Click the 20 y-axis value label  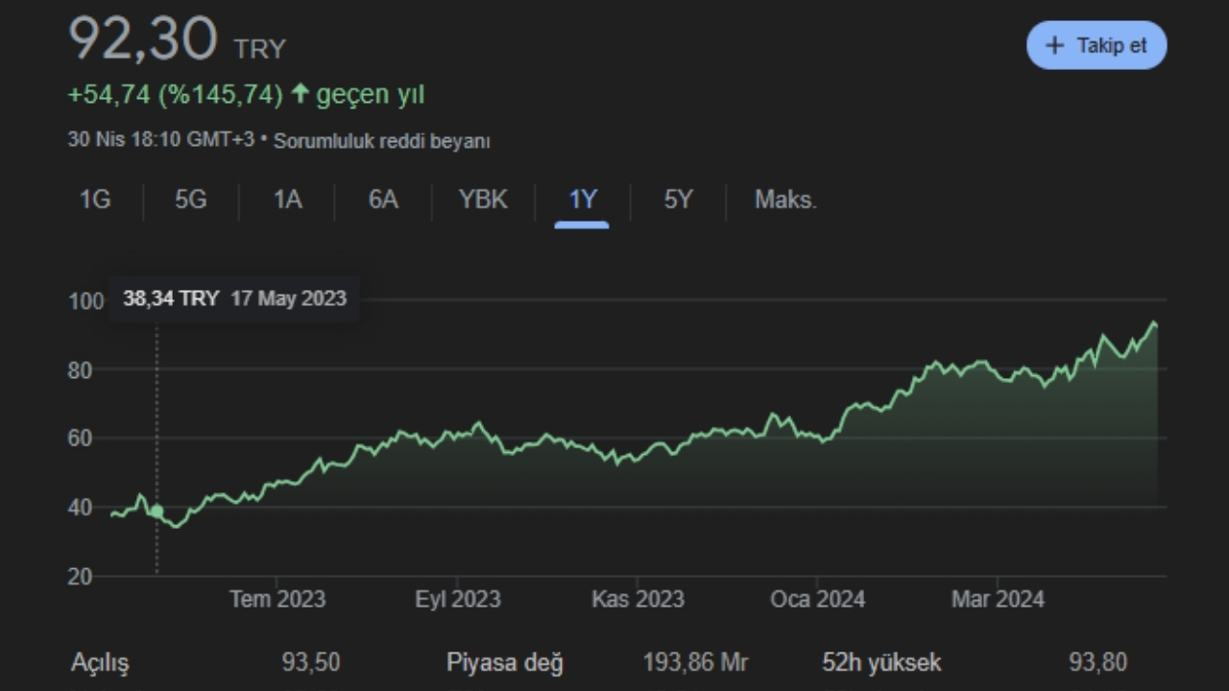[80, 578]
